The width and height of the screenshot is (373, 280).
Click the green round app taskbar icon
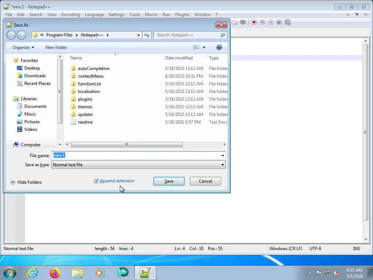(123, 273)
